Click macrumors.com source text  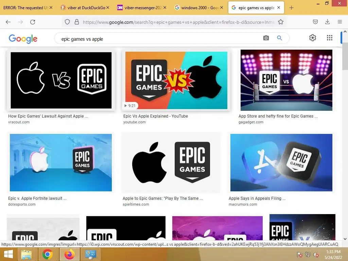pyautogui.click(x=243, y=204)
